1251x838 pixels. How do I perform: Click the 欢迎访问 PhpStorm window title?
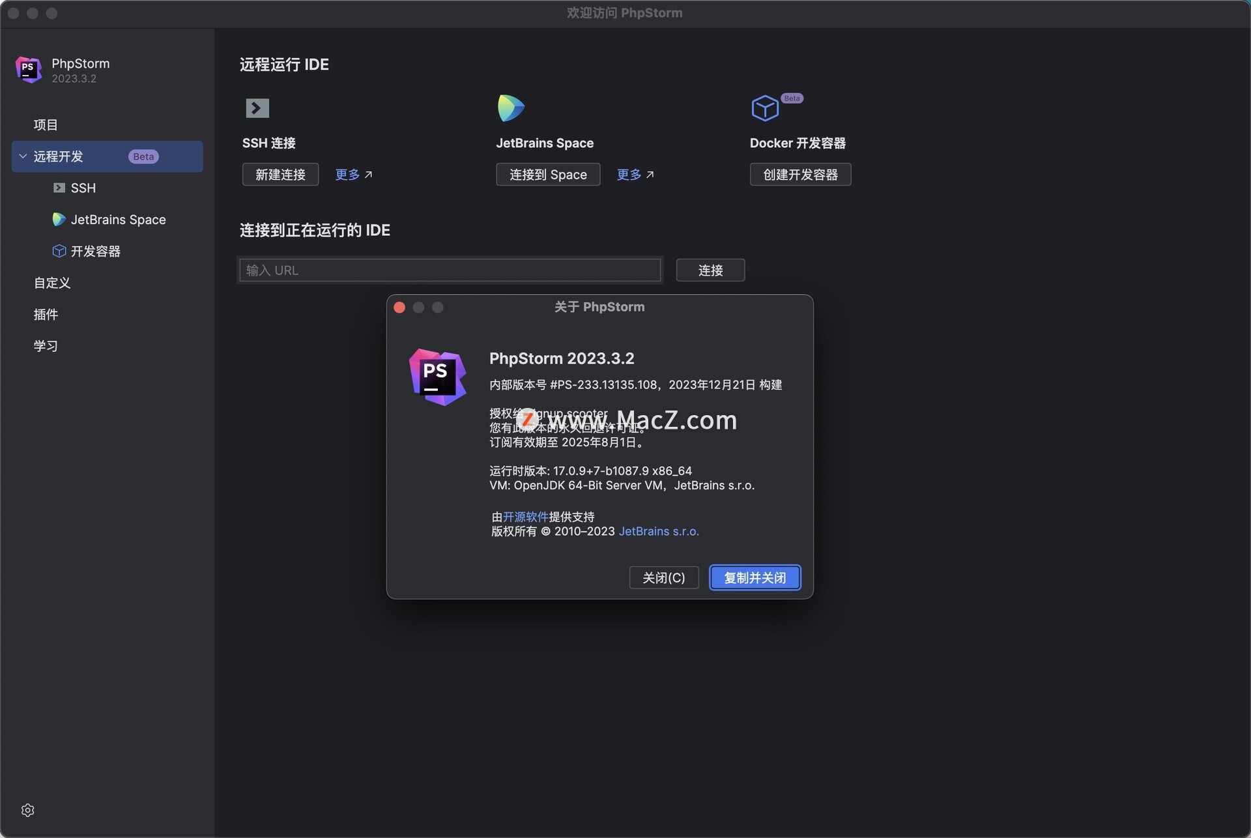pos(624,13)
